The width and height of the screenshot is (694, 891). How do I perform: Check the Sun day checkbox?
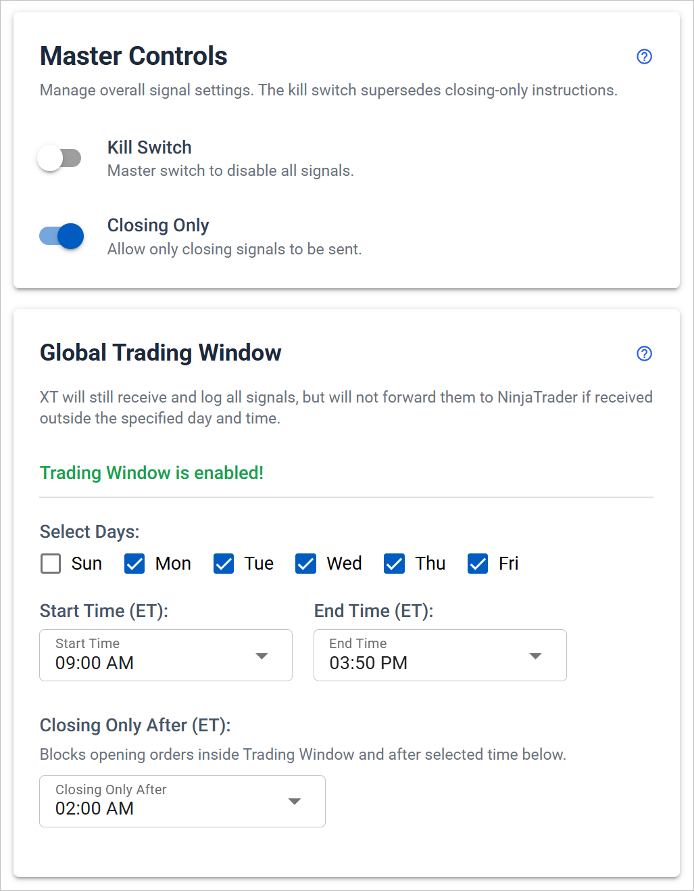click(51, 564)
